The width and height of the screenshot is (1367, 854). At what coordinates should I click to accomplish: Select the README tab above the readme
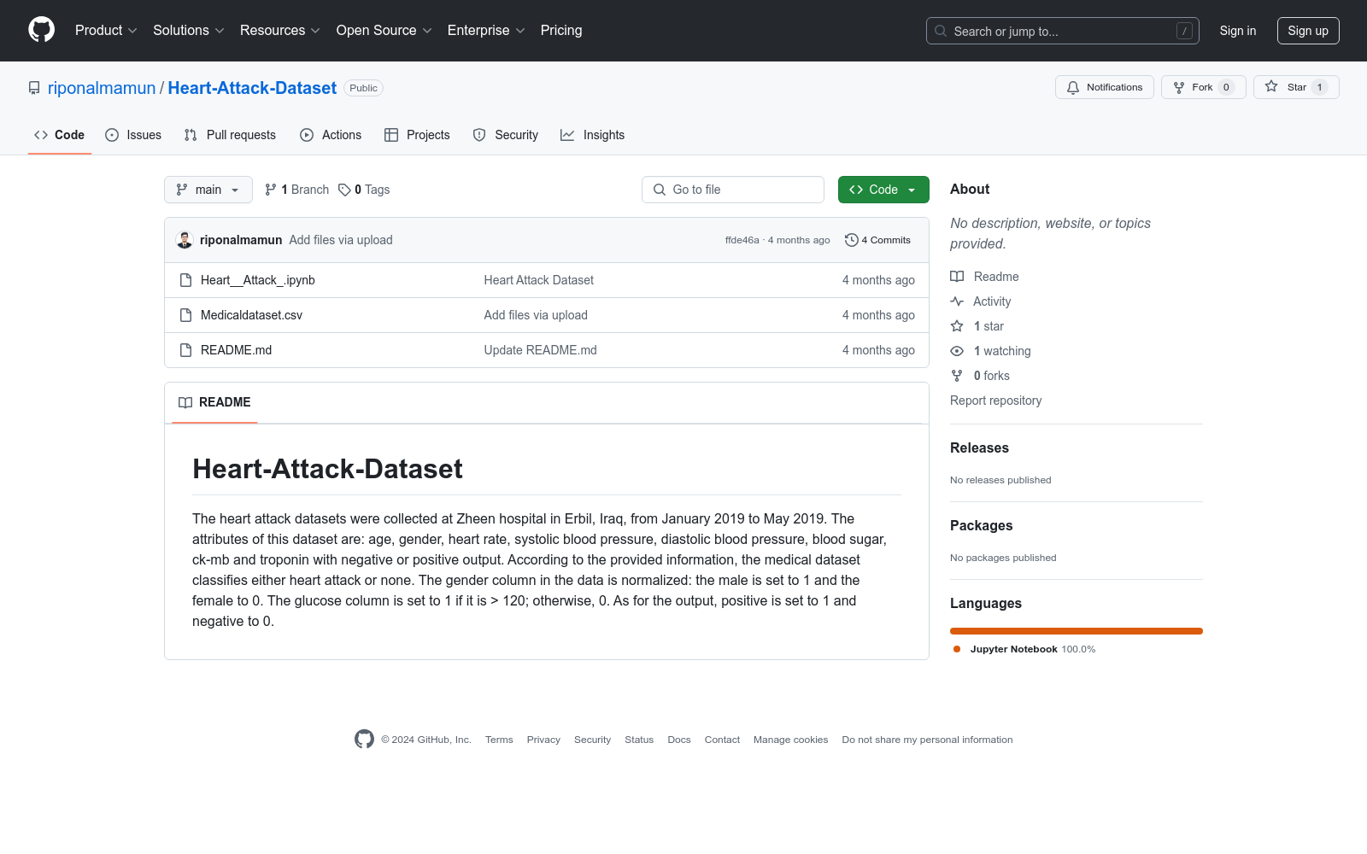pyautogui.click(x=214, y=402)
